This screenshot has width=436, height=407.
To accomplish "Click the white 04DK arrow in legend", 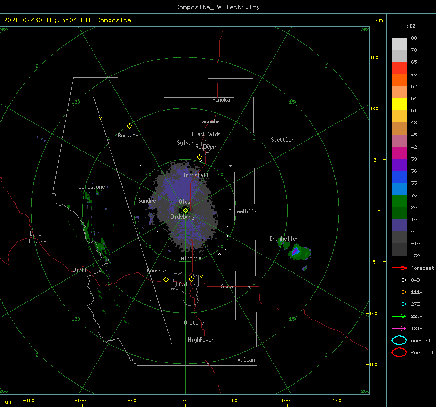I will [399, 280].
